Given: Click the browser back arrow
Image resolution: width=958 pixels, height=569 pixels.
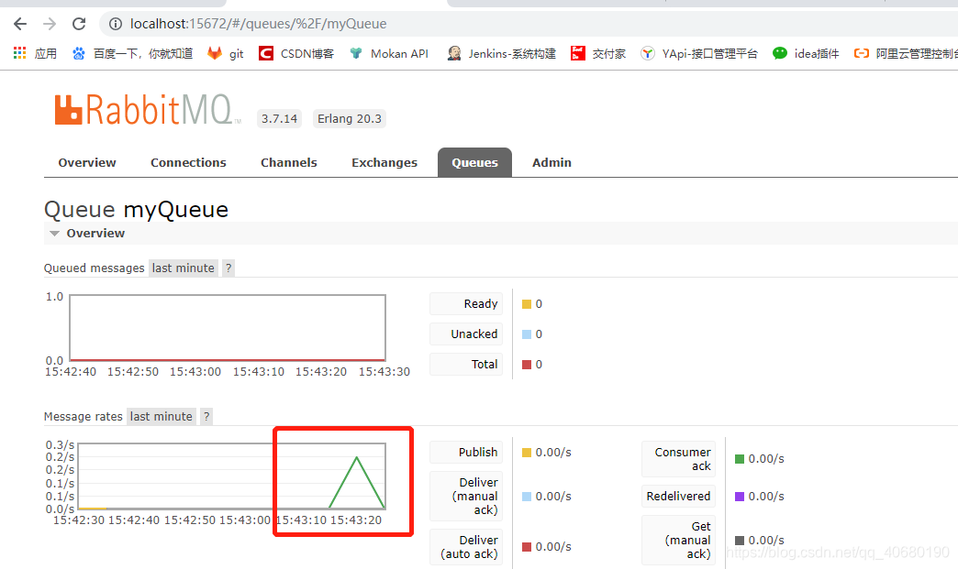Looking at the screenshot, I should tap(20, 24).
